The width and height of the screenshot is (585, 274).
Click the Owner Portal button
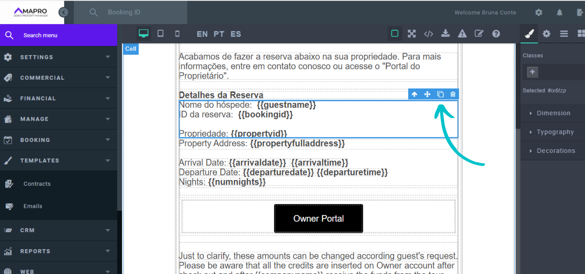pos(318,219)
